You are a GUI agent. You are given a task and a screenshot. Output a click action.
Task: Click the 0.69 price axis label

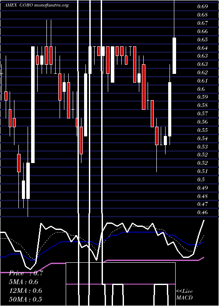click(202, 7)
